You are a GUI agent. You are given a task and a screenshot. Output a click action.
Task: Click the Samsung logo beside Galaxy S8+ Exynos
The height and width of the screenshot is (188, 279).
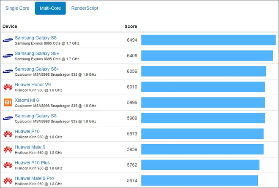8,56
